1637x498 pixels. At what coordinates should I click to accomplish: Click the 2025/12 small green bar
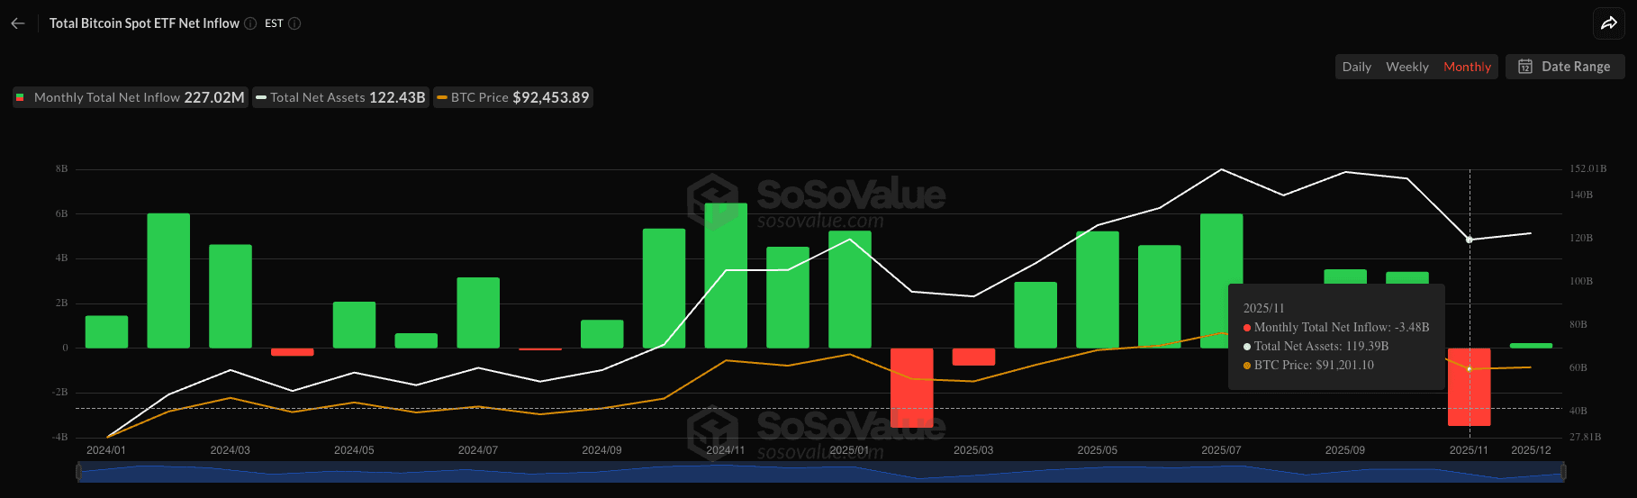pos(1531,346)
